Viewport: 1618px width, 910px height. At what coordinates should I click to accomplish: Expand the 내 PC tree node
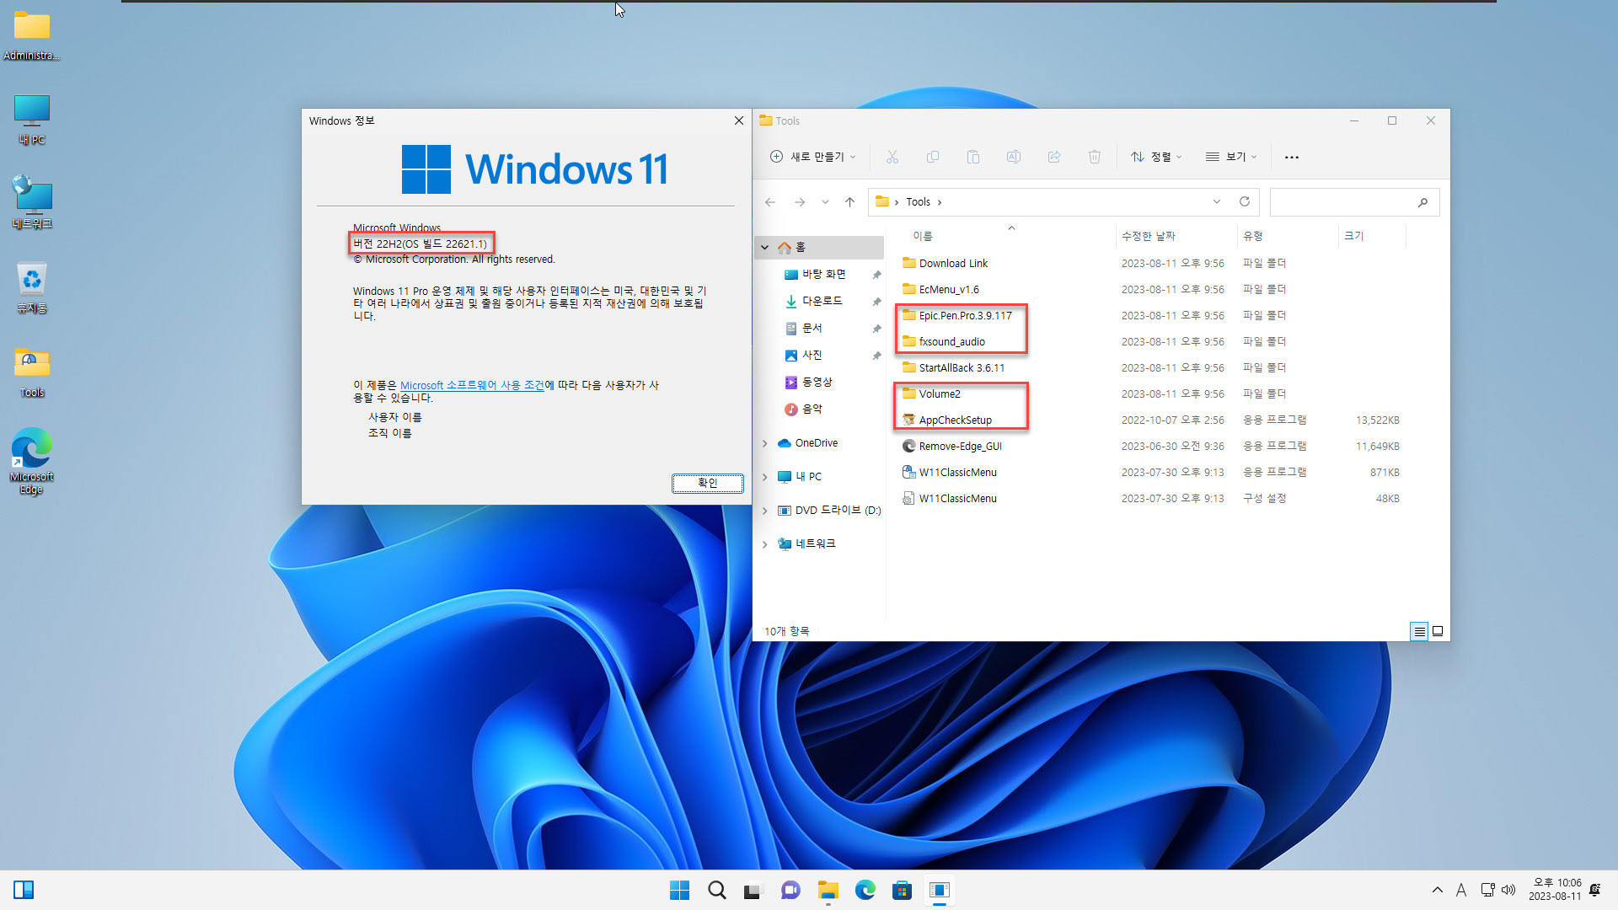(x=765, y=477)
